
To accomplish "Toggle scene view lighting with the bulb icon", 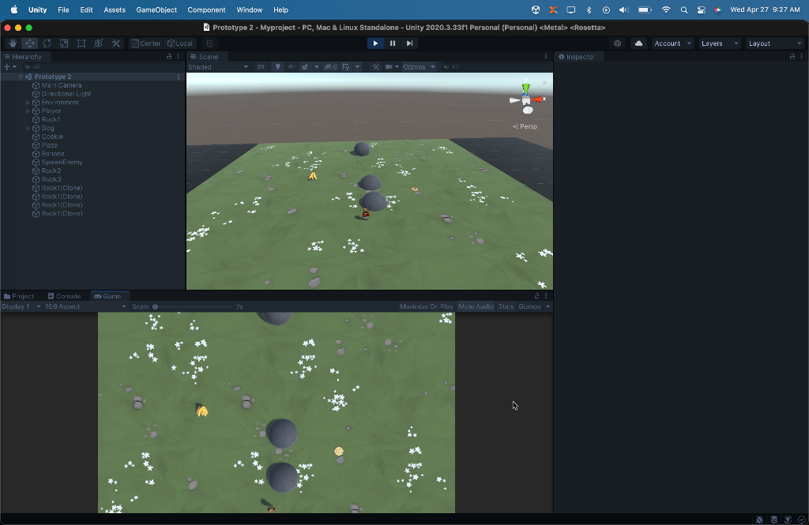I will click(278, 66).
